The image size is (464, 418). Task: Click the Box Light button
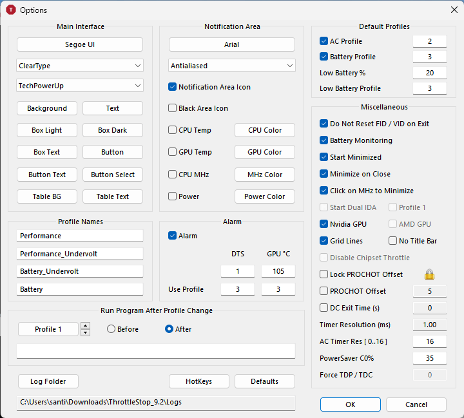click(47, 130)
